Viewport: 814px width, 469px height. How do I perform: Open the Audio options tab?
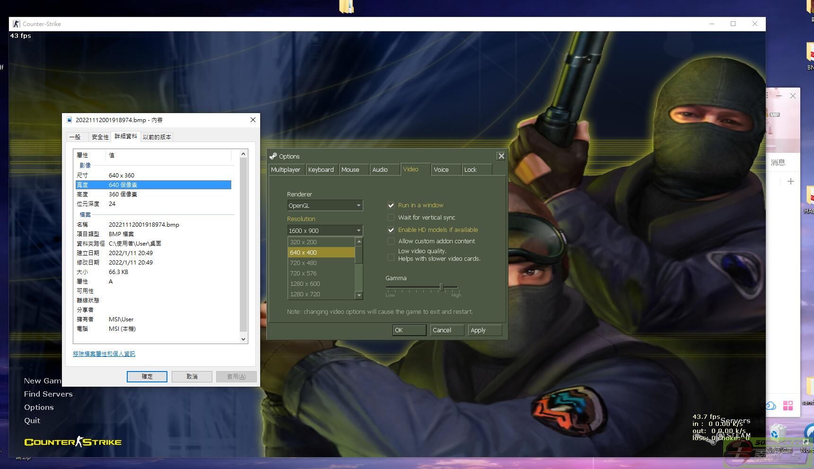tap(385, 169)
